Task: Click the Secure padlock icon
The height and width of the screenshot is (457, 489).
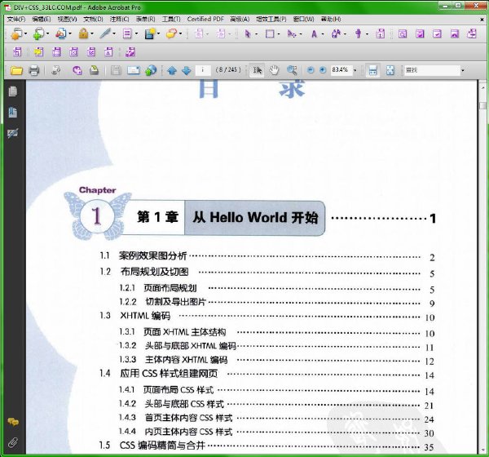Action: [x=83, y=33]
